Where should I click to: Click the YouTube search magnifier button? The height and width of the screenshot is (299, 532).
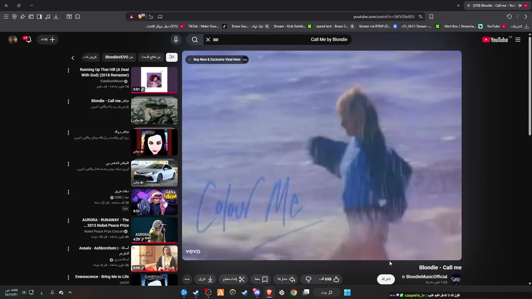click(x=195, y=39)
